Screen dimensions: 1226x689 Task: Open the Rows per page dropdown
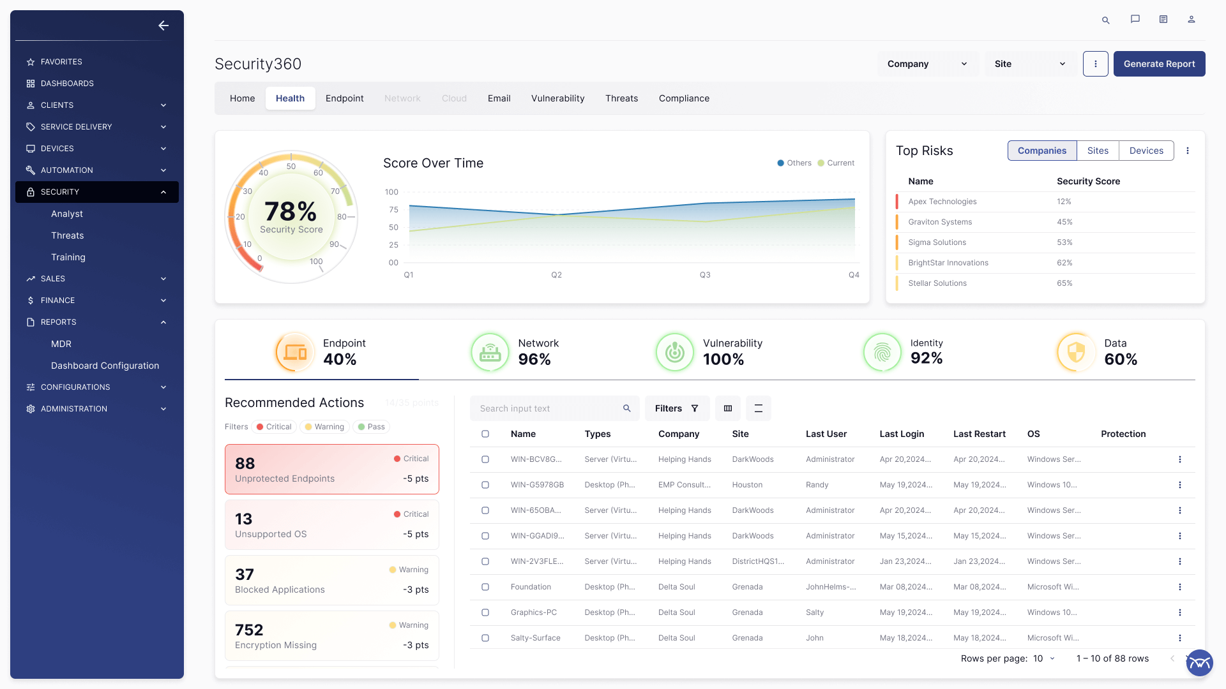click(1044, 658)
